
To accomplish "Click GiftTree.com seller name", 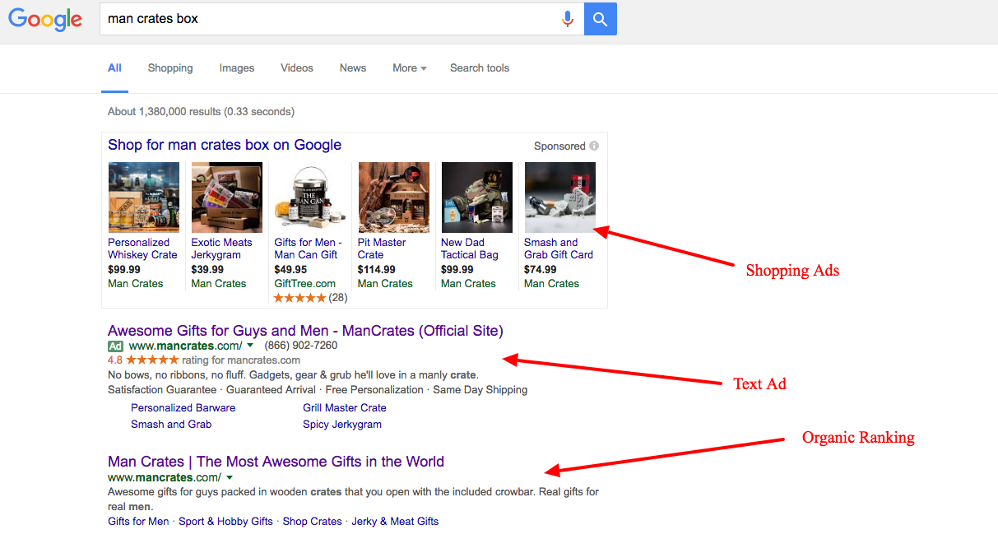I will click(305, 284).
